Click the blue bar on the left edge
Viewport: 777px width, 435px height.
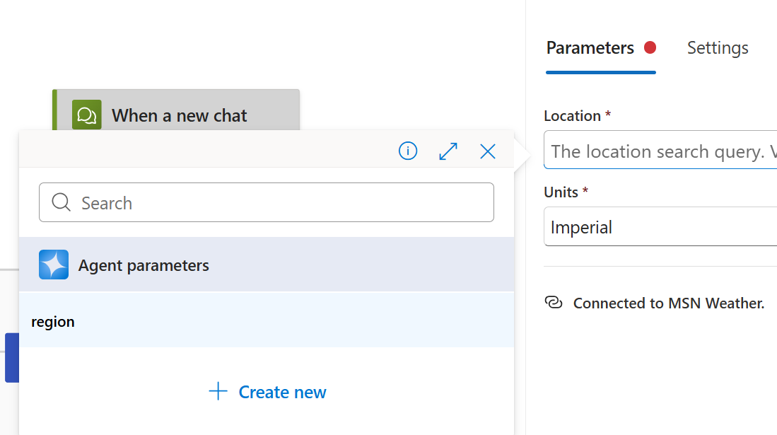coord(10,358)
